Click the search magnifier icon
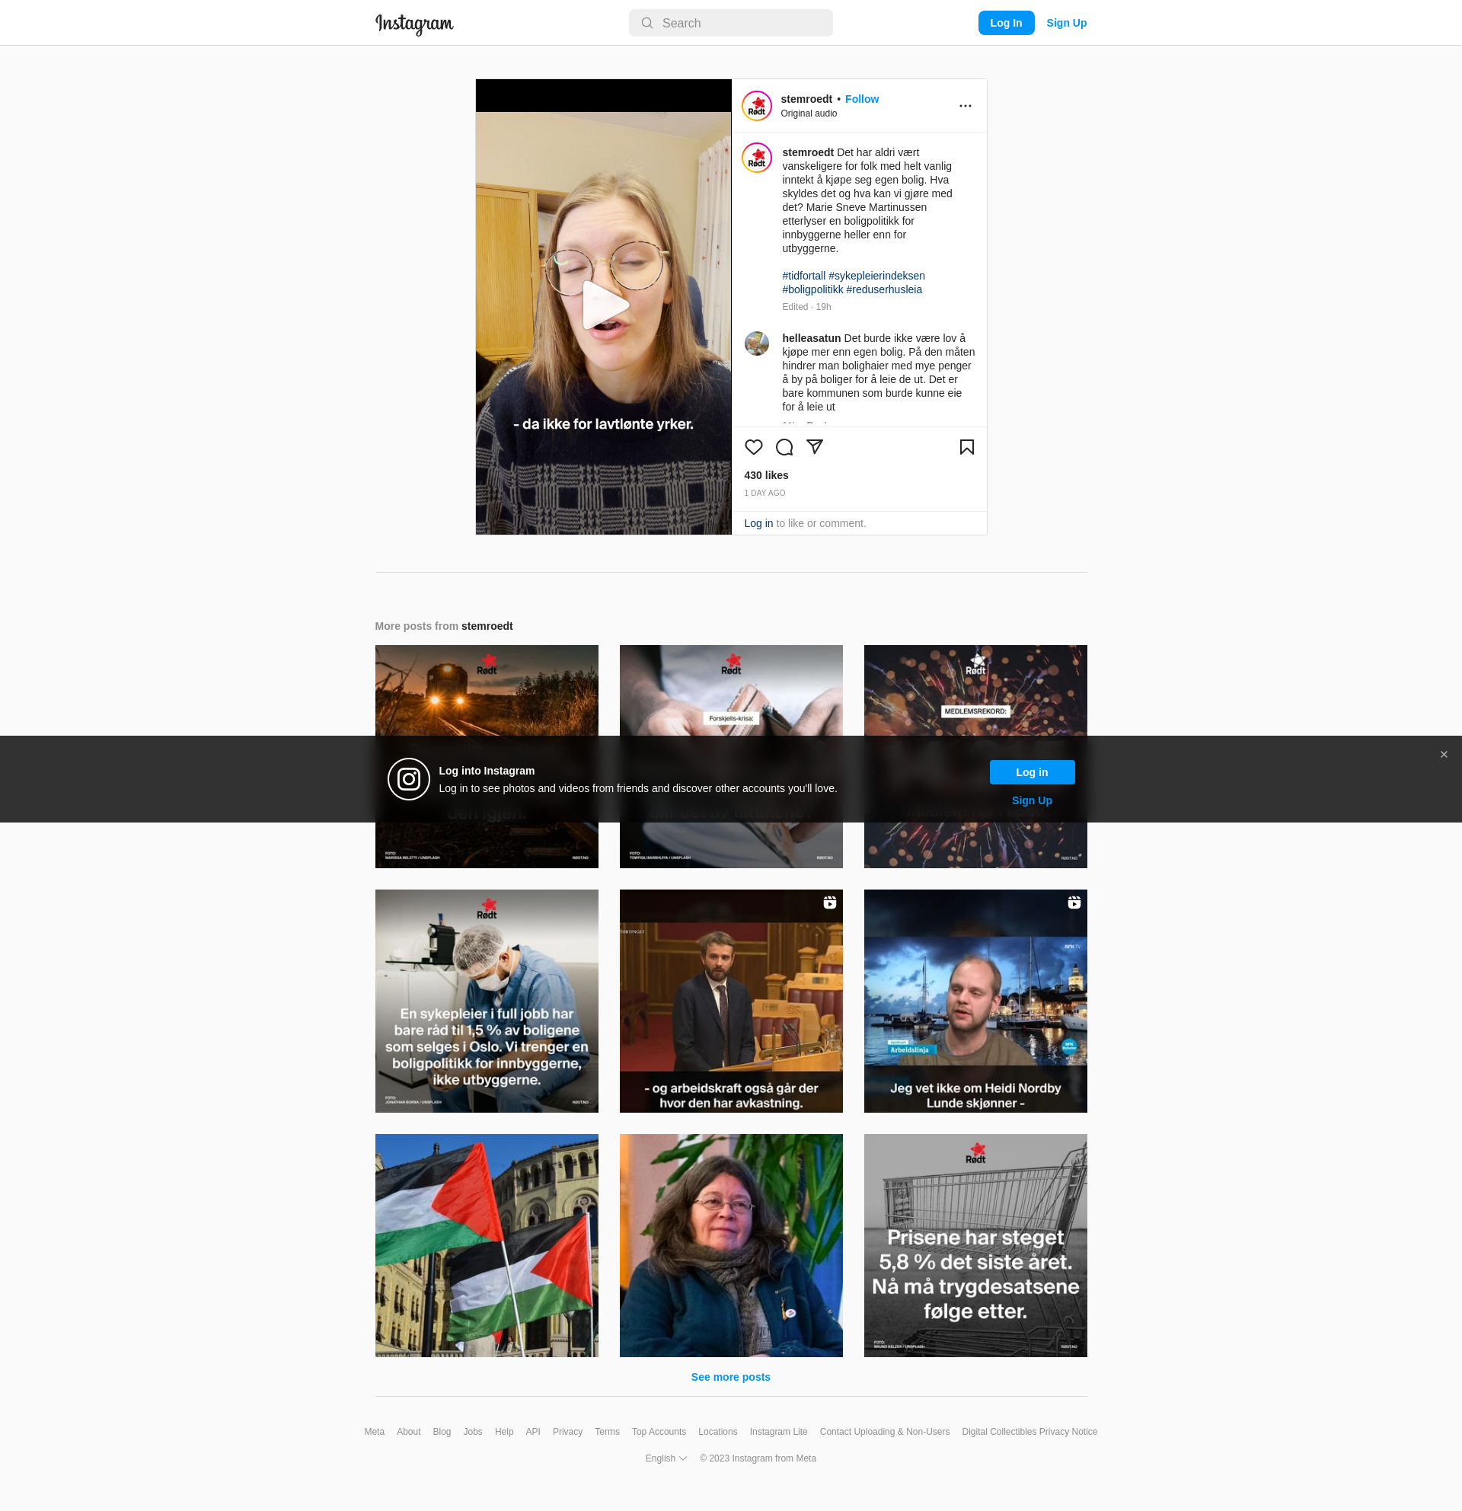The width and height of the screenshot is (1462, 1511). pyautogui.click(x=647, y=23)
